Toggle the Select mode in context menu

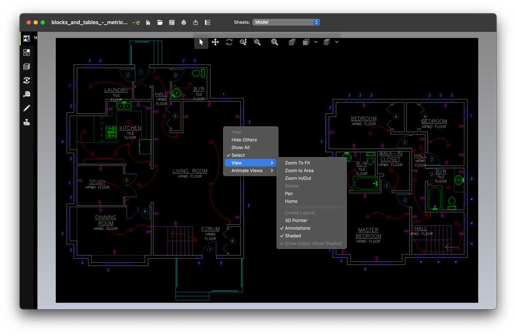pyautogui.click(x=238, y=155)
